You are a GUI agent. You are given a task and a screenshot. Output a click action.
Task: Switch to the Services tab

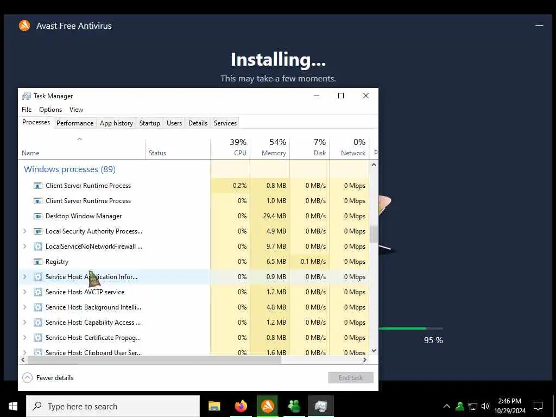tap(225, 123)
